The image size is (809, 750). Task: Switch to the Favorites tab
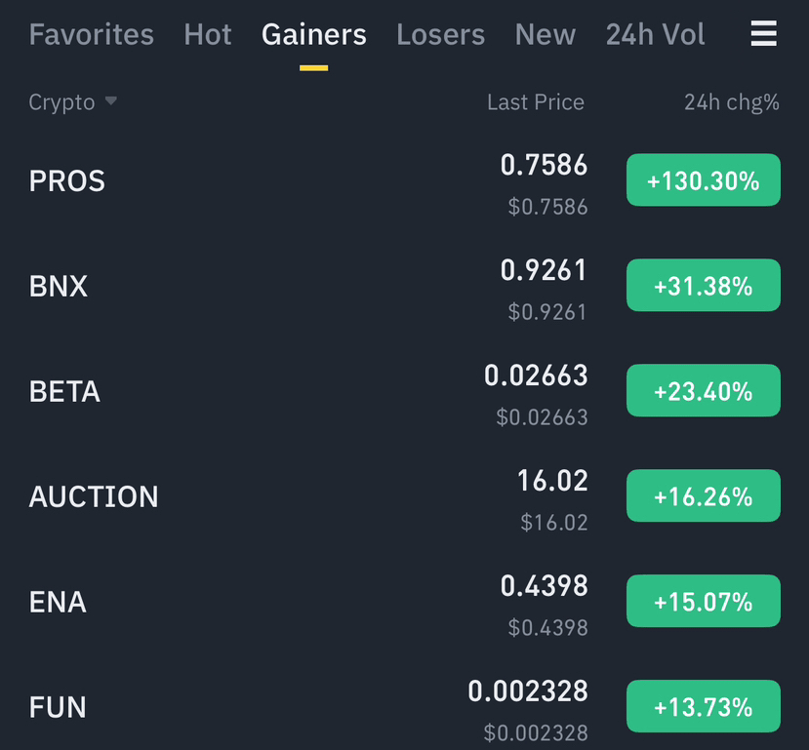coord(91,35)
